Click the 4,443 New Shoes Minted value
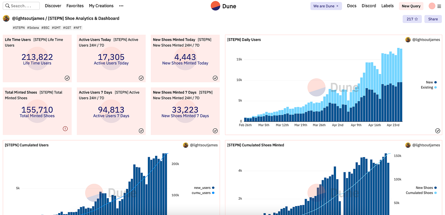This screenshot has height=215, width=445. tap(185, 57)
